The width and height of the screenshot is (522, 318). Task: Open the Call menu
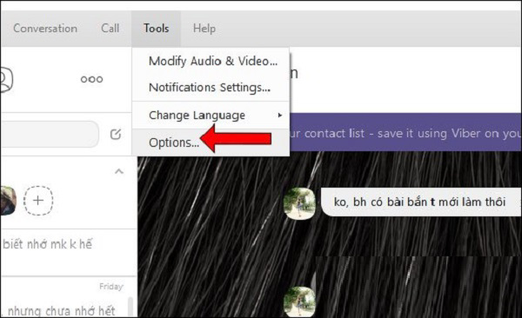coord(110,29)
